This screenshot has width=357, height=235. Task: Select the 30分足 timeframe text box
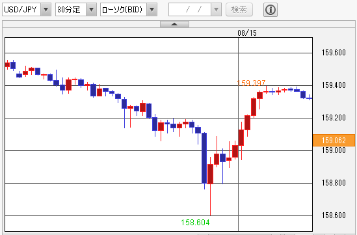tap(71, 10)
